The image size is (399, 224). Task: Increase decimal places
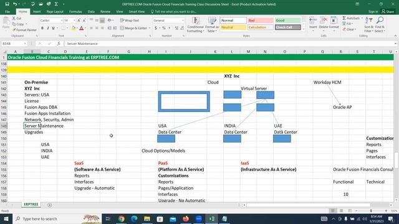click(176, 28)
